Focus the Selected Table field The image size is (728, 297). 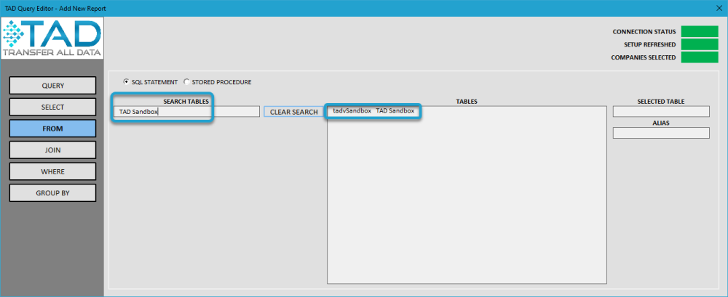click(x=661, y=112)
